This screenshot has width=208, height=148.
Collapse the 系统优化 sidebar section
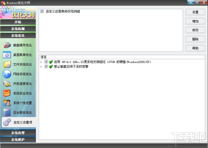18,36
